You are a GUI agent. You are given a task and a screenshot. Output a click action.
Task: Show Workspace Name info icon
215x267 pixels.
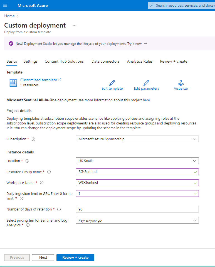42,183
